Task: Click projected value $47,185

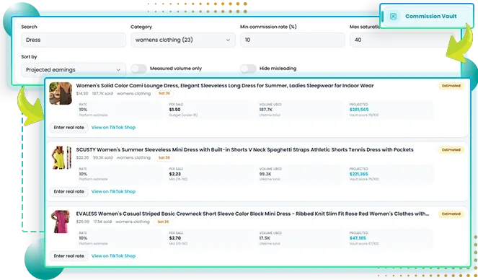Action: 358,238
